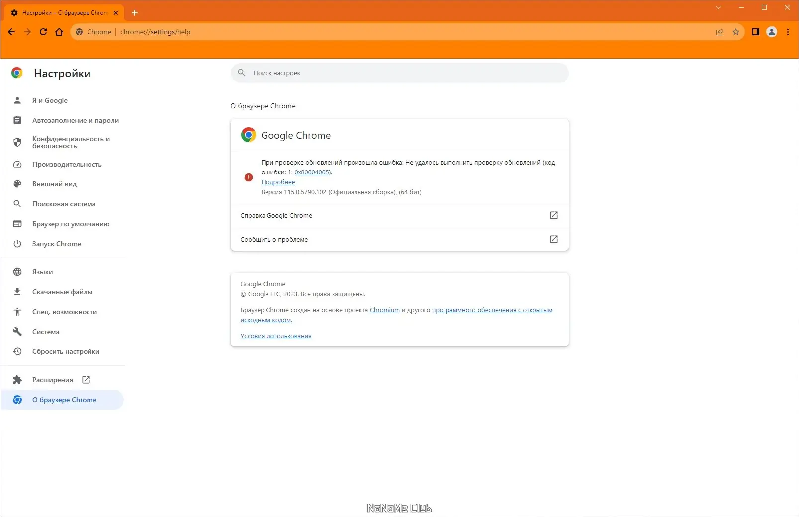Click Сообщить о проблеме row
Image resolution: width=799 pixels, height=517 pixels.
[x=399, y=239]
